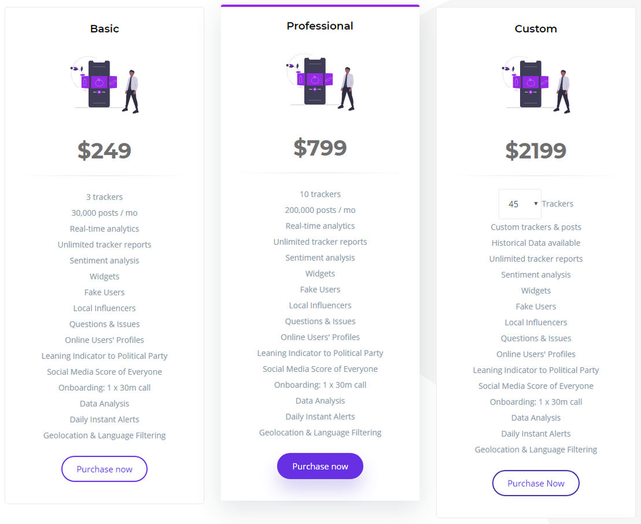Viewport: 641px width, 524px height.
Task: Click the Custom plan phone illustration
Action: pyautogui.click(x=536, y=85)
